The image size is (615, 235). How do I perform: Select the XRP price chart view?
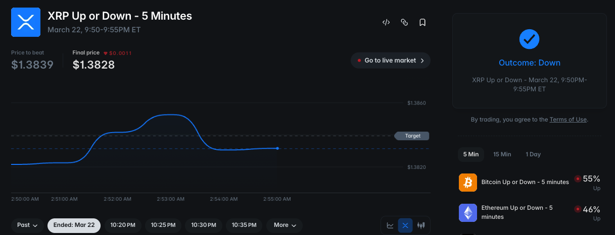click(x=405, y=225)
